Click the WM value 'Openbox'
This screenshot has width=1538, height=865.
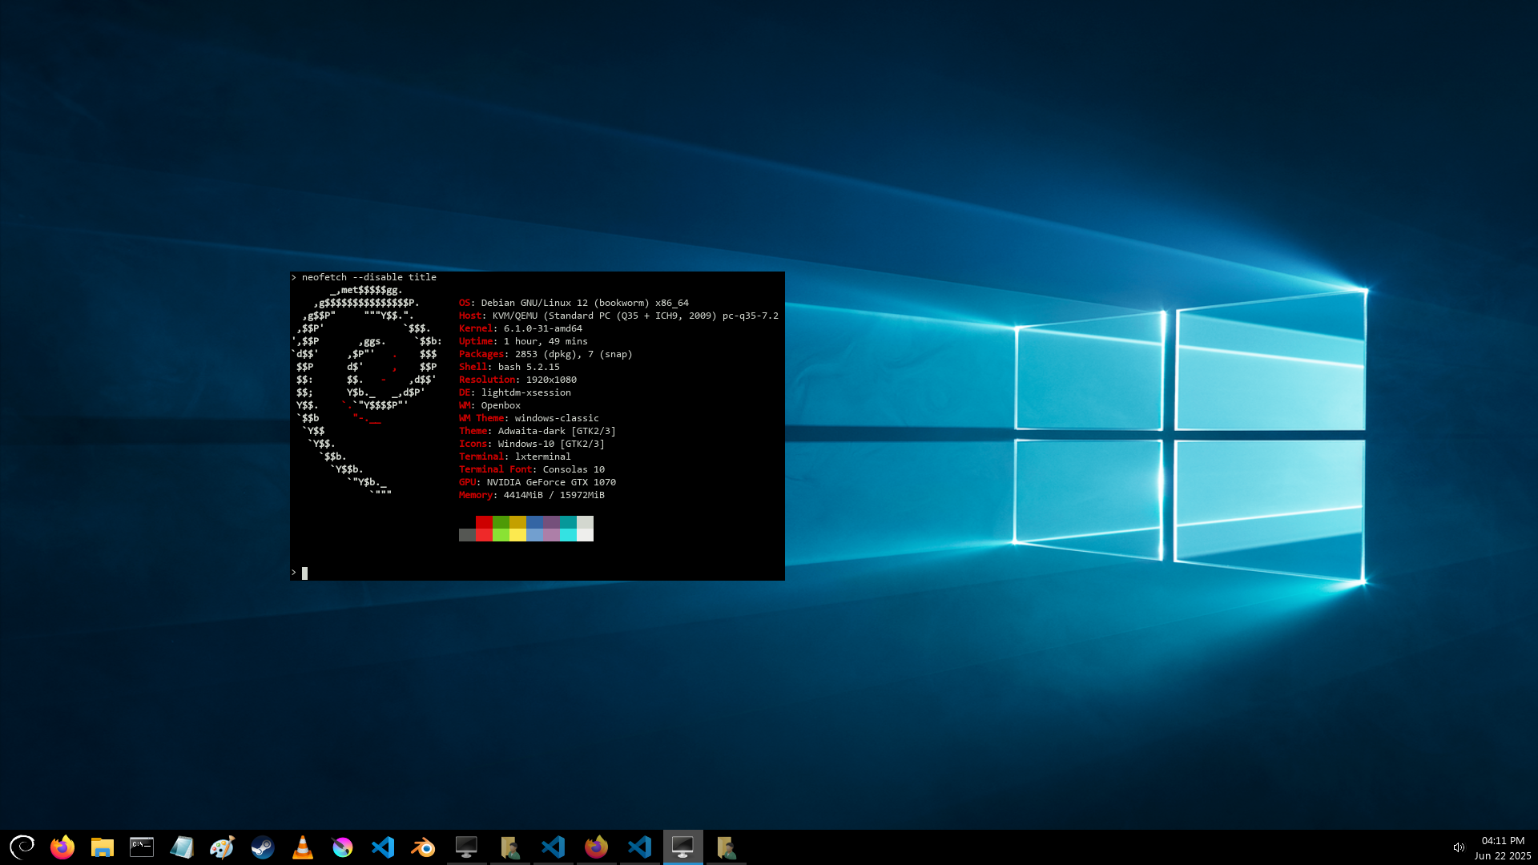tap(501, 405)
